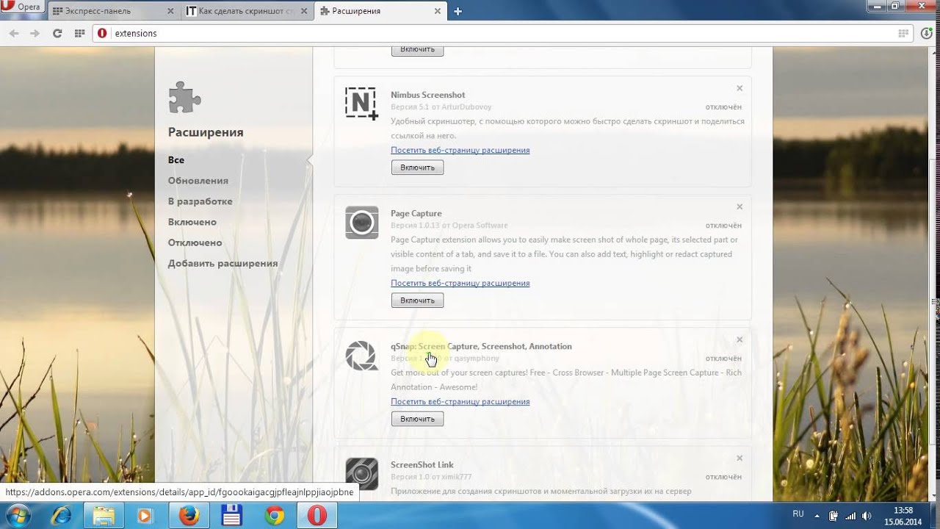Open a new tab with plus button
Image resolution: width=940 pixels, height=529 pixels.
pyautogui.click(x=458, y=11)
